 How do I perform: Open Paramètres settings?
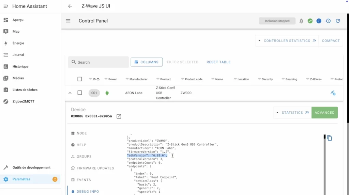tap(30, 179)
